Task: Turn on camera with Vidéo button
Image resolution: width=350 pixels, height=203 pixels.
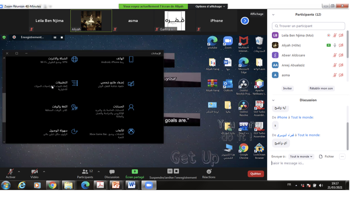Action: point(34,172)
